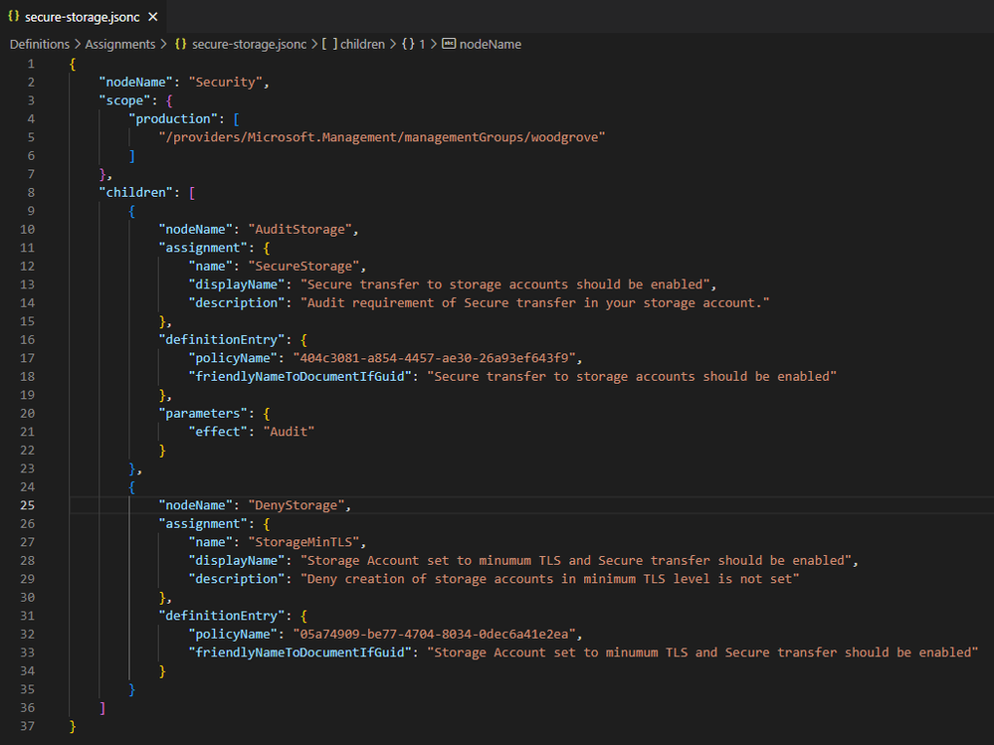
Task: Select the nodeName breadcrumb item
Action: (490, 45)
